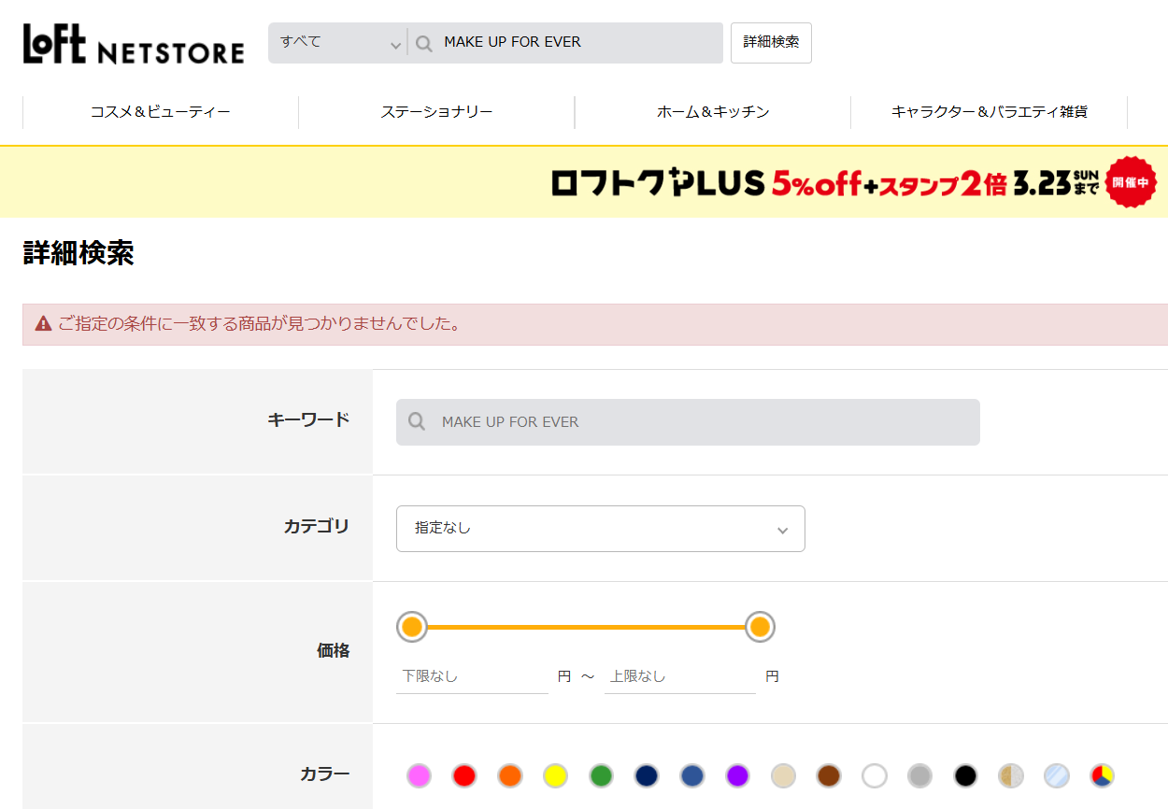The image size is (1168, 809).
Task: Click the magnifier icon in top search bar
Action: (x=424, y=43)
